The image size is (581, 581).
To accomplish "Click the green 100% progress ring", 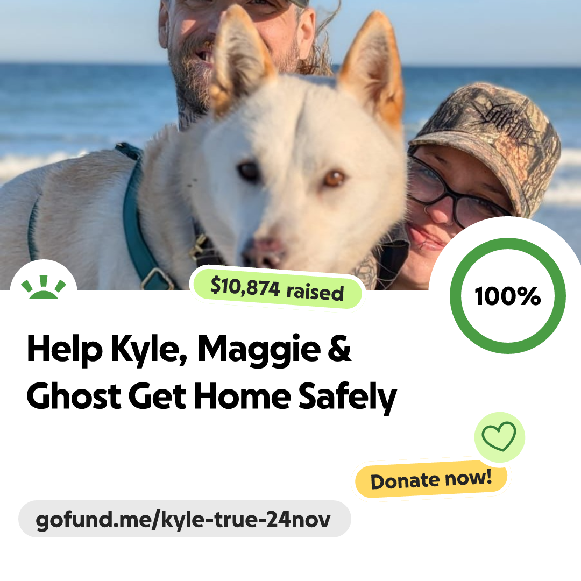I will tap(508, 296).
